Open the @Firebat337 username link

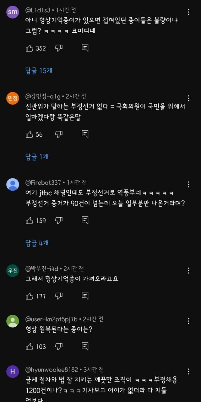tap(43, 182)
